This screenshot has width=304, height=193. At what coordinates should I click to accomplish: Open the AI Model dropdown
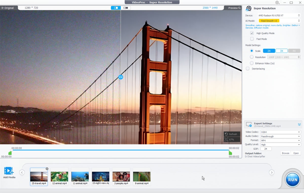click(279, 21)
